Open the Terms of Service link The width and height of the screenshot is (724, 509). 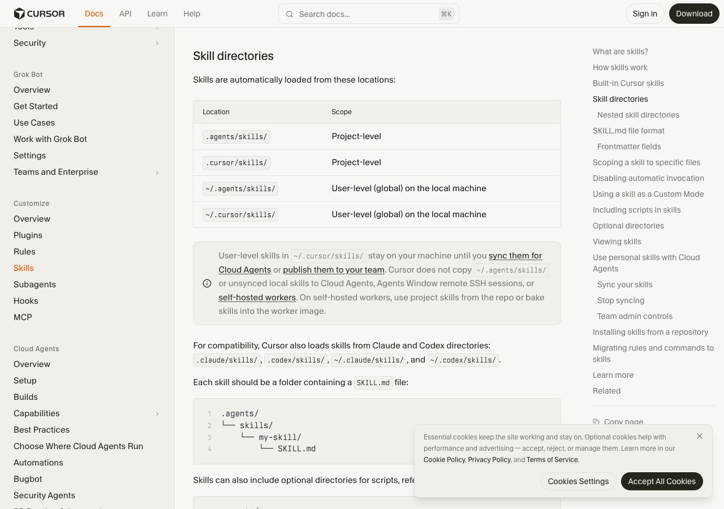552,460
